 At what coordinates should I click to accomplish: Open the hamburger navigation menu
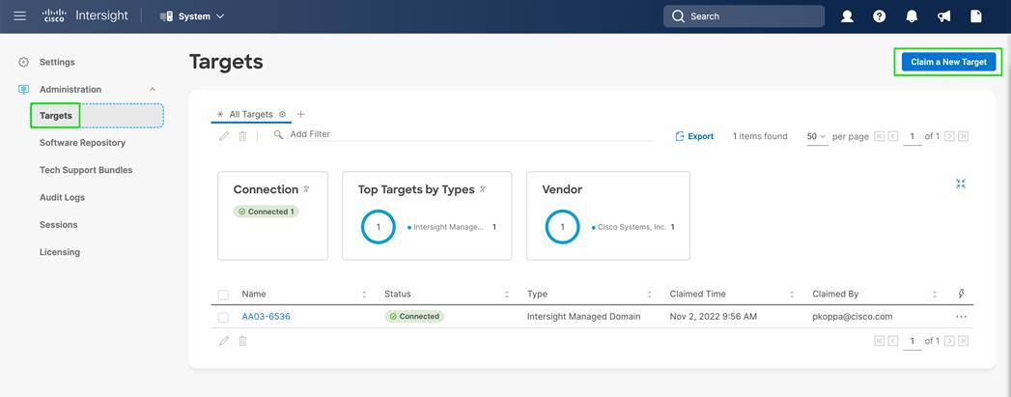20,16
